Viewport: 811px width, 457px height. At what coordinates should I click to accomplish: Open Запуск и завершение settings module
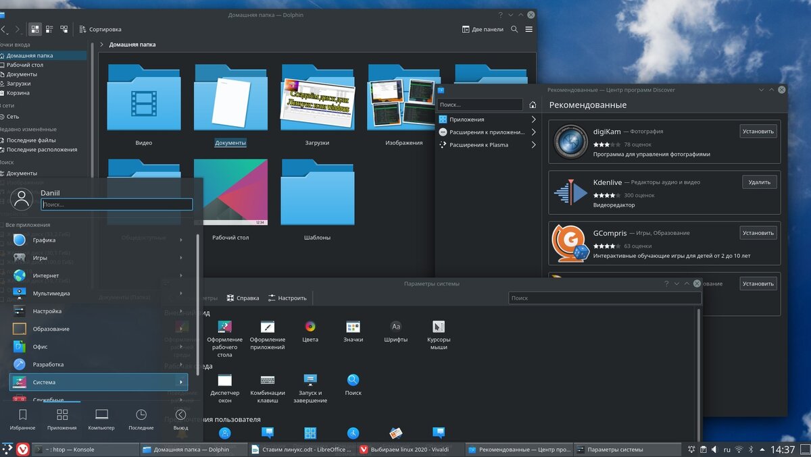tap(310, 387)
